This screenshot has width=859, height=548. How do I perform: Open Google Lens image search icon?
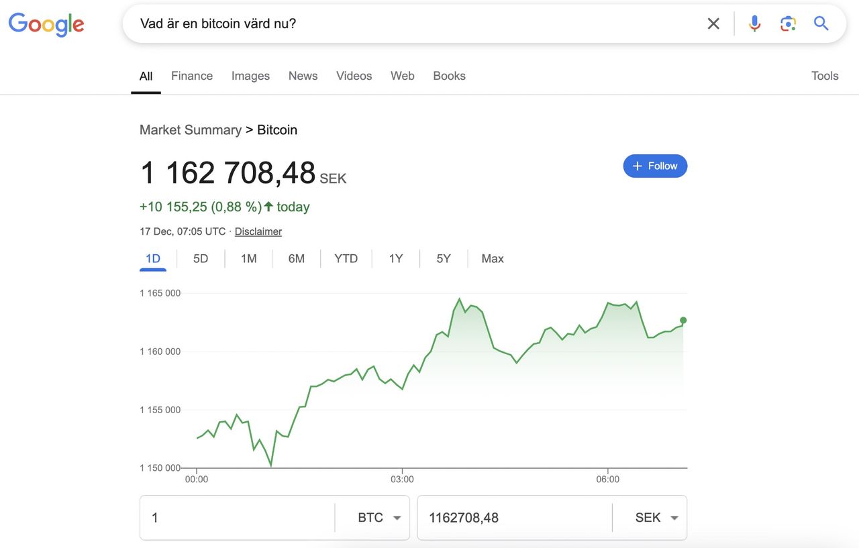coord(788,24)
